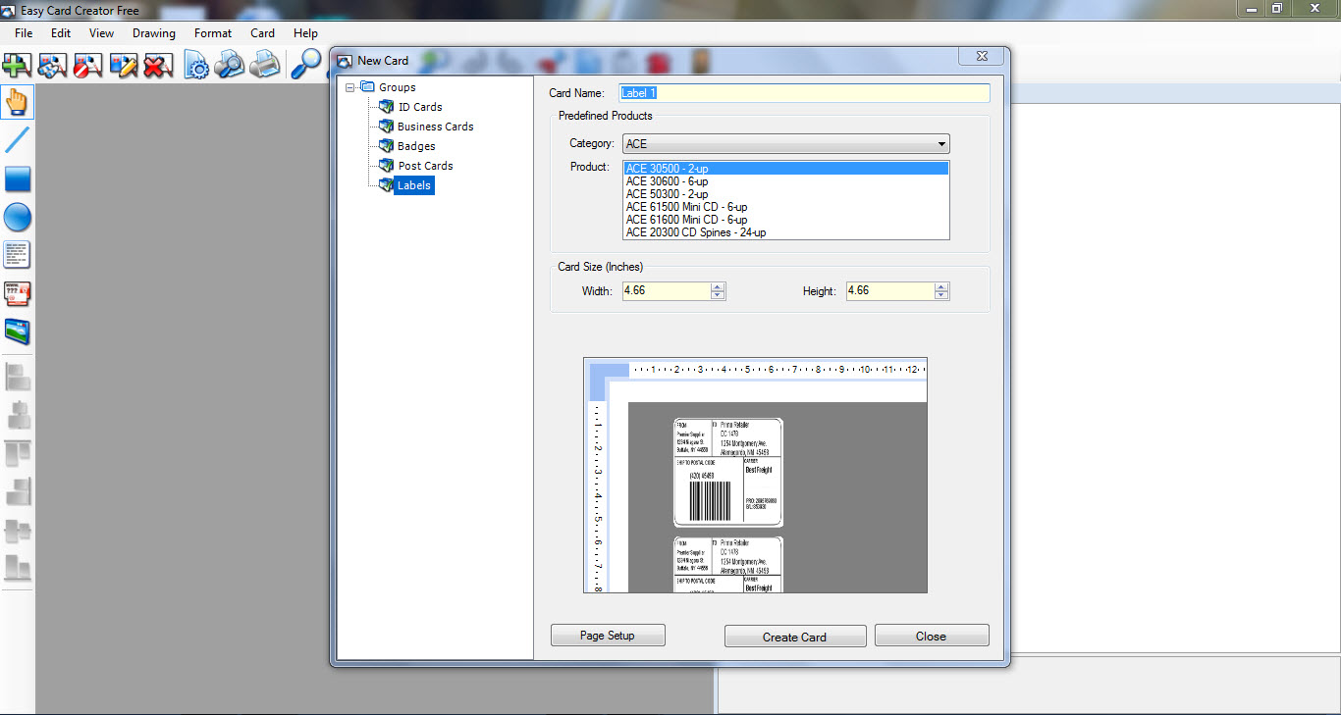The image size is (1341, 715).
Task: Select the dynamic text field tool
Action: [18, 293]
